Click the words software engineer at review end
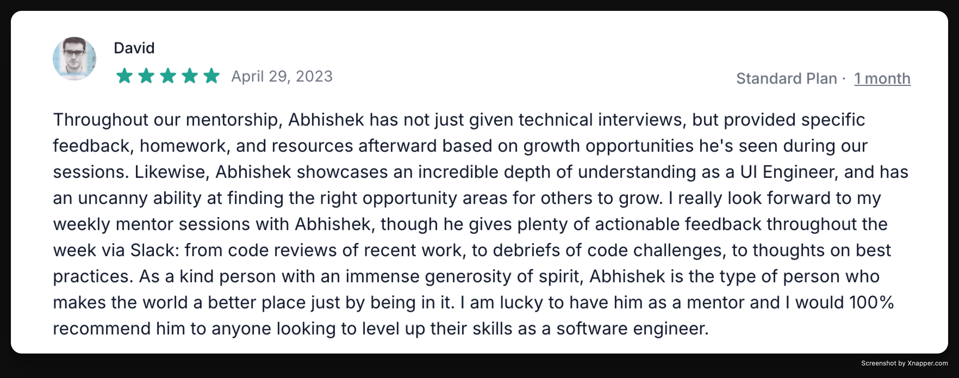The image size is (959, 378). [x=632, y=329]
